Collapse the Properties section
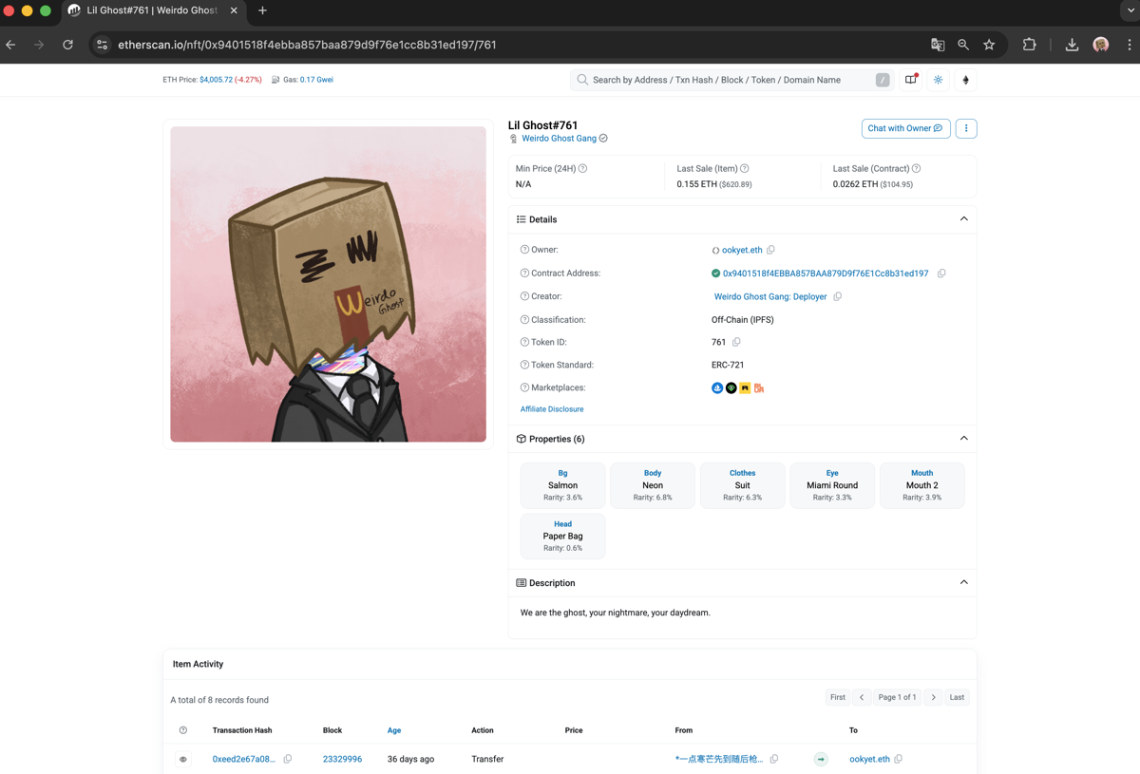The width and height of the screenshot is (1140, 774). click(963, 439)
